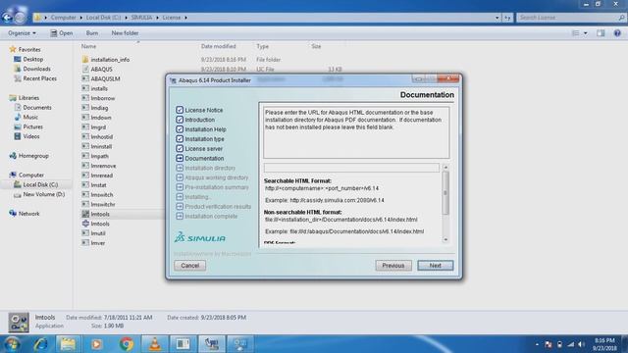Select the License Notice step checkbox
Screen dimensions: 628x353
coord(180,110)
